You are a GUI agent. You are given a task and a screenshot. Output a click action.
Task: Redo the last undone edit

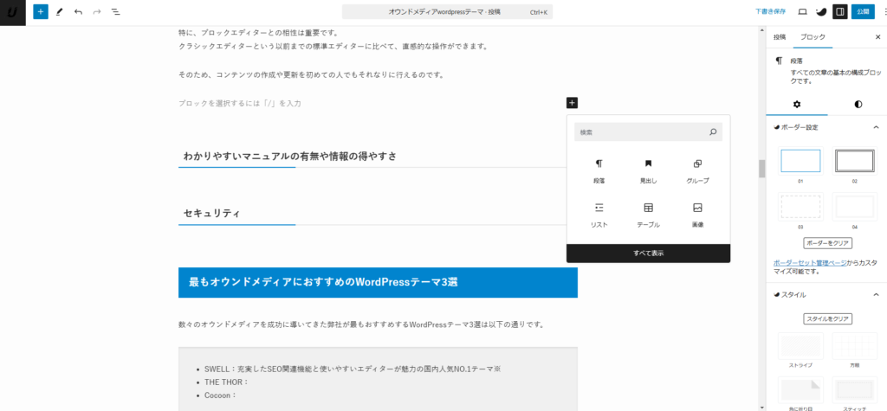[x=97, y=11]
